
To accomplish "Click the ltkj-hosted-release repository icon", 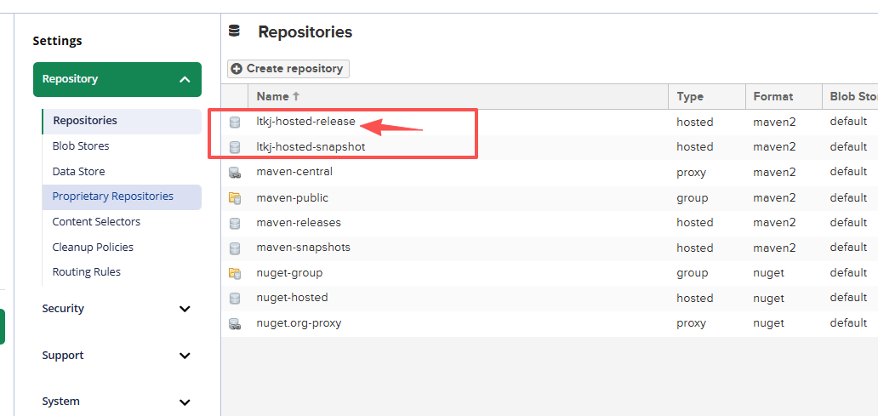I will 235,122.
